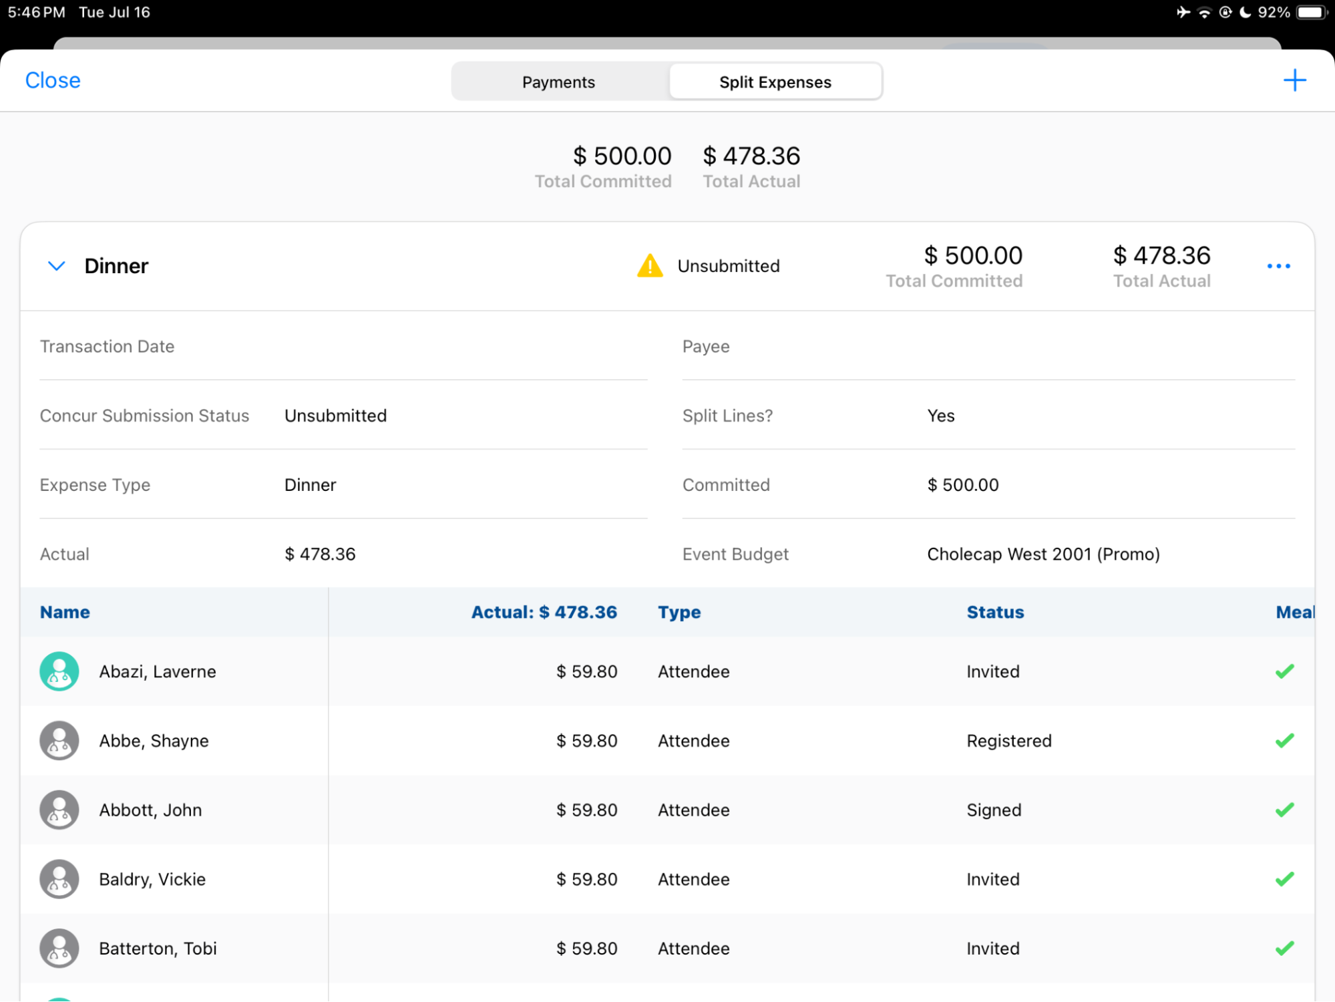
Task: Tap Vickie Baldry's avatar icon
Action: (59, 879)
